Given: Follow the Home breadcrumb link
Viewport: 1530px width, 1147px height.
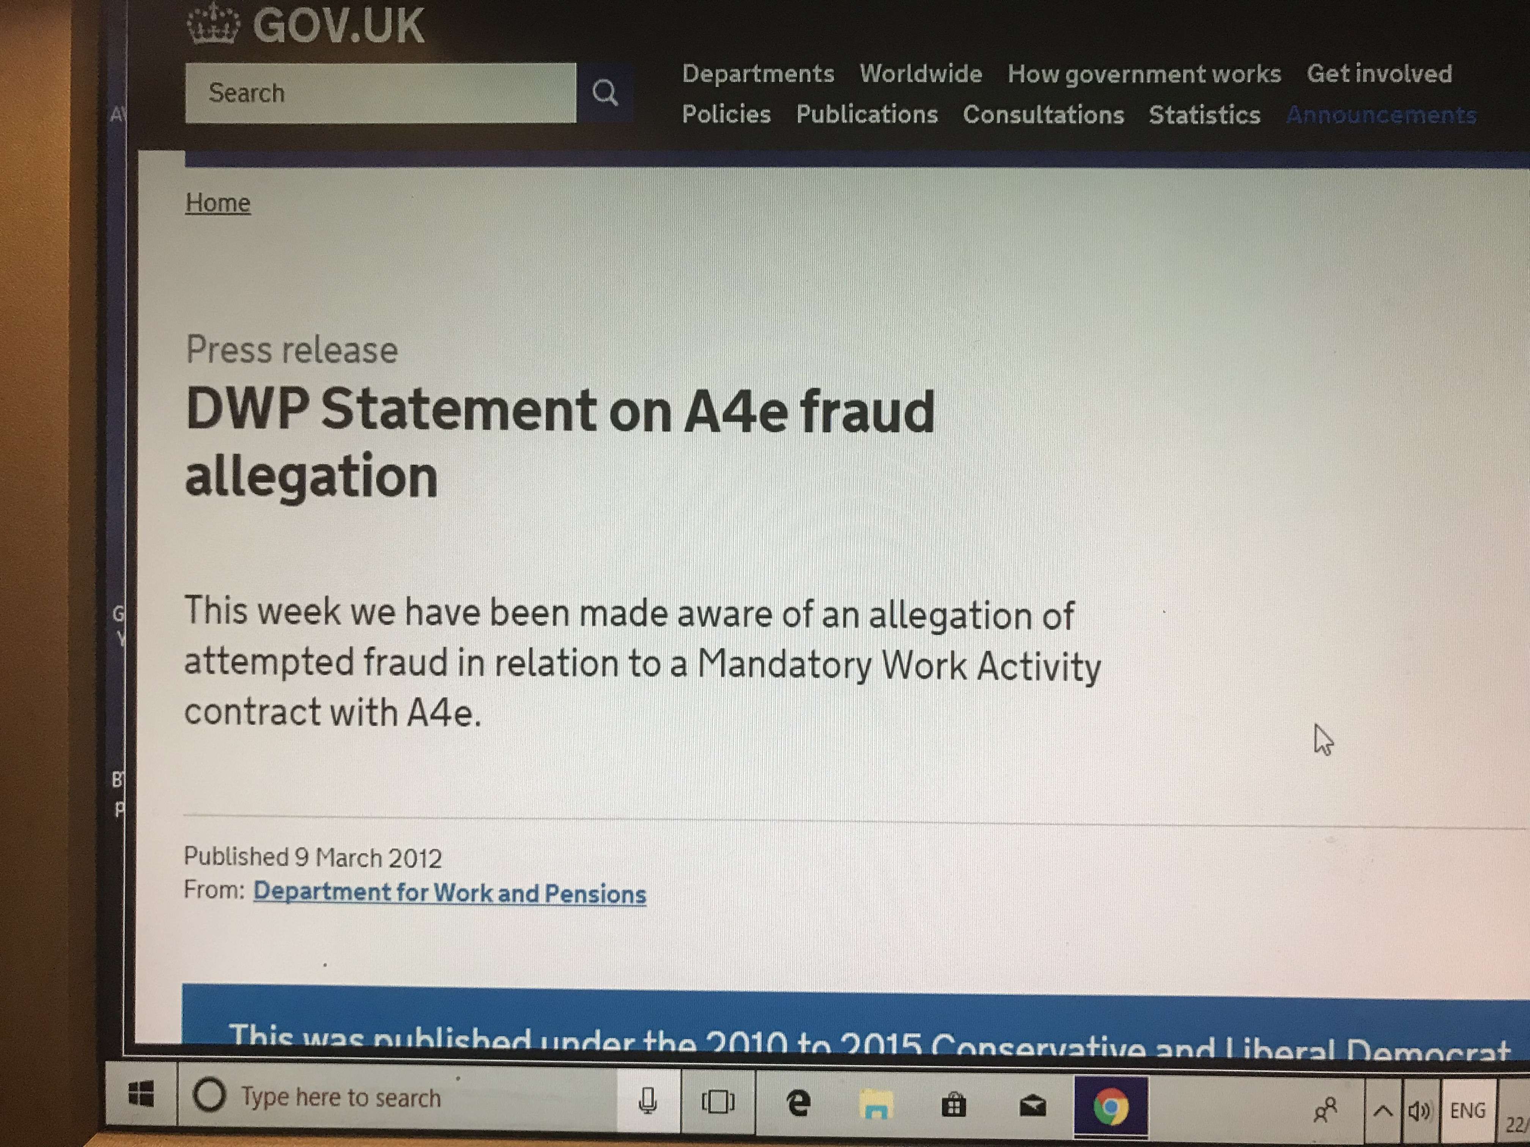Looking at the screenshot, I should coord(218,203).
